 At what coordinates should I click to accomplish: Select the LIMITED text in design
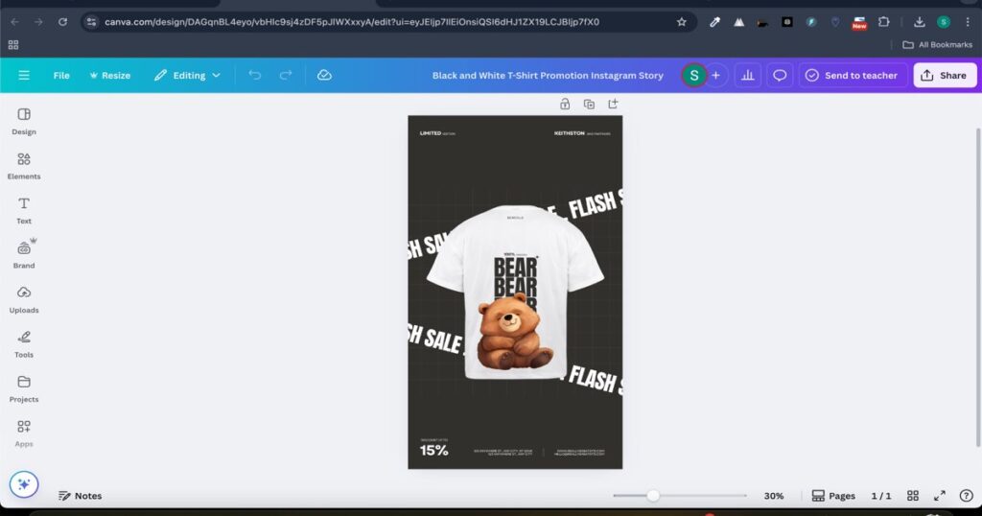tap(431, 132)
